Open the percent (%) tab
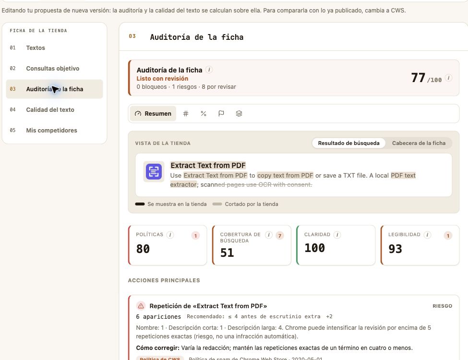Viewport: 468px width, 360px height. pyautogui.click(x=204, y=113)
